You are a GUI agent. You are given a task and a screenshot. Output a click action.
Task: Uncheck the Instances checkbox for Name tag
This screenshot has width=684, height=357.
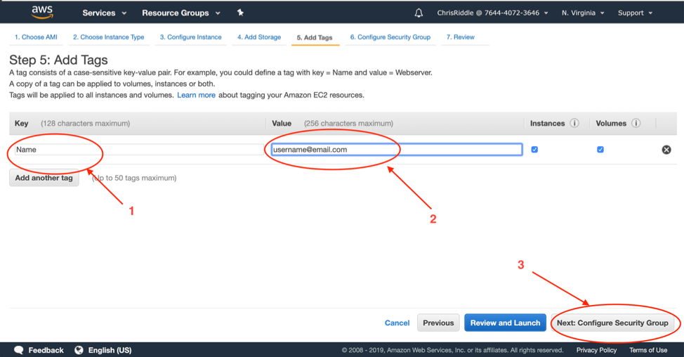[534, 150]
